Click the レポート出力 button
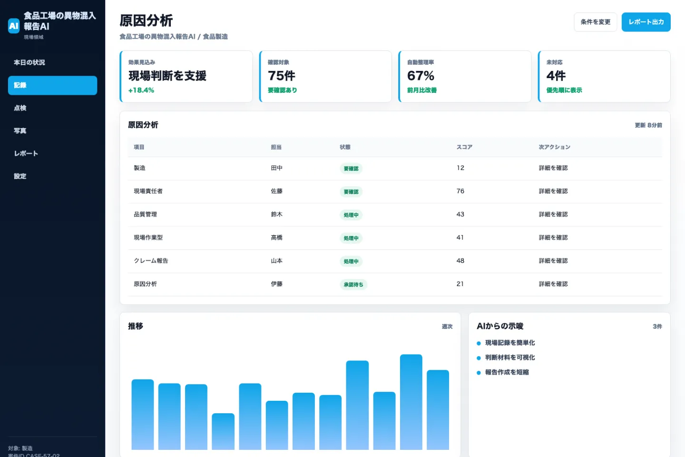The image size is (685, 457). [x=646, y=22]
